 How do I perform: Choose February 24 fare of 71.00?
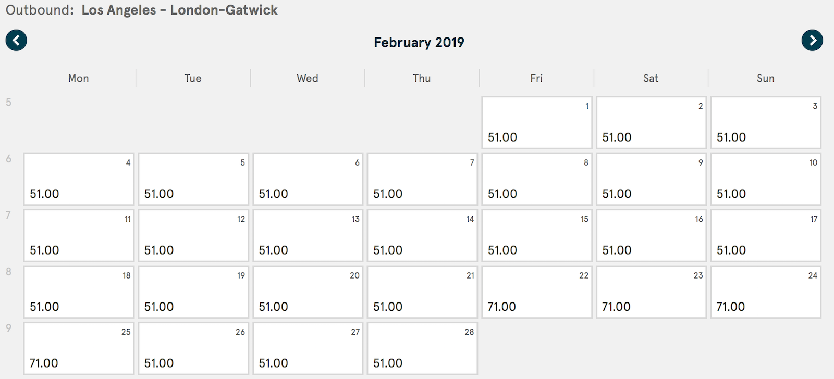tap(766, 292)
